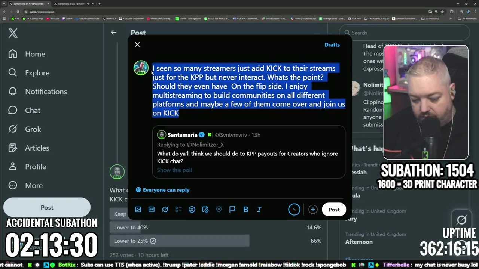Open Chrome three-dot menu
479x269 pixels.
(475, 12)
